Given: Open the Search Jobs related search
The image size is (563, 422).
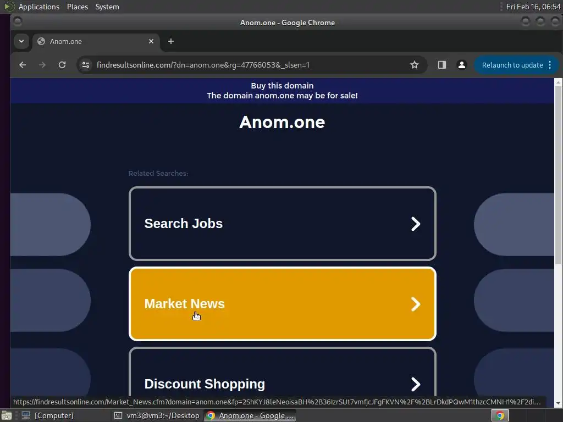Looking at the screenshot, I should (282, 224).
